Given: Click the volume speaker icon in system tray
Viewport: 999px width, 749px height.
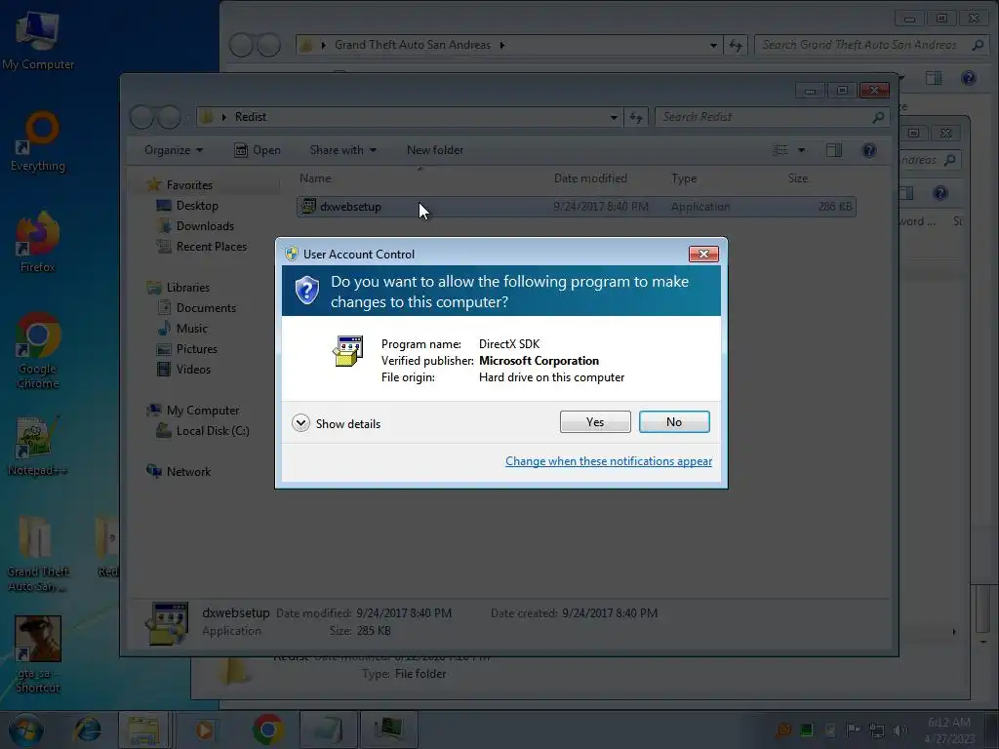Looking at the screenshot, I should coord(899,729).
